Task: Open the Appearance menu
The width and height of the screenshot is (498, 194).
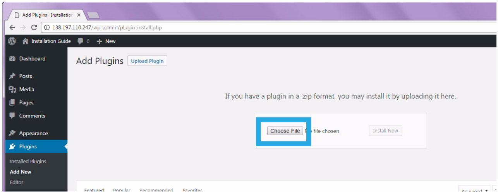Action: tap(33, 133)
